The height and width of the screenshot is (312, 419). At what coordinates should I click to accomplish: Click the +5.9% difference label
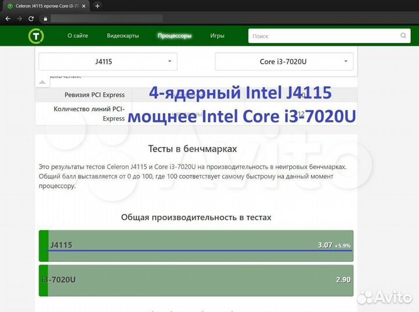[343, 246]
